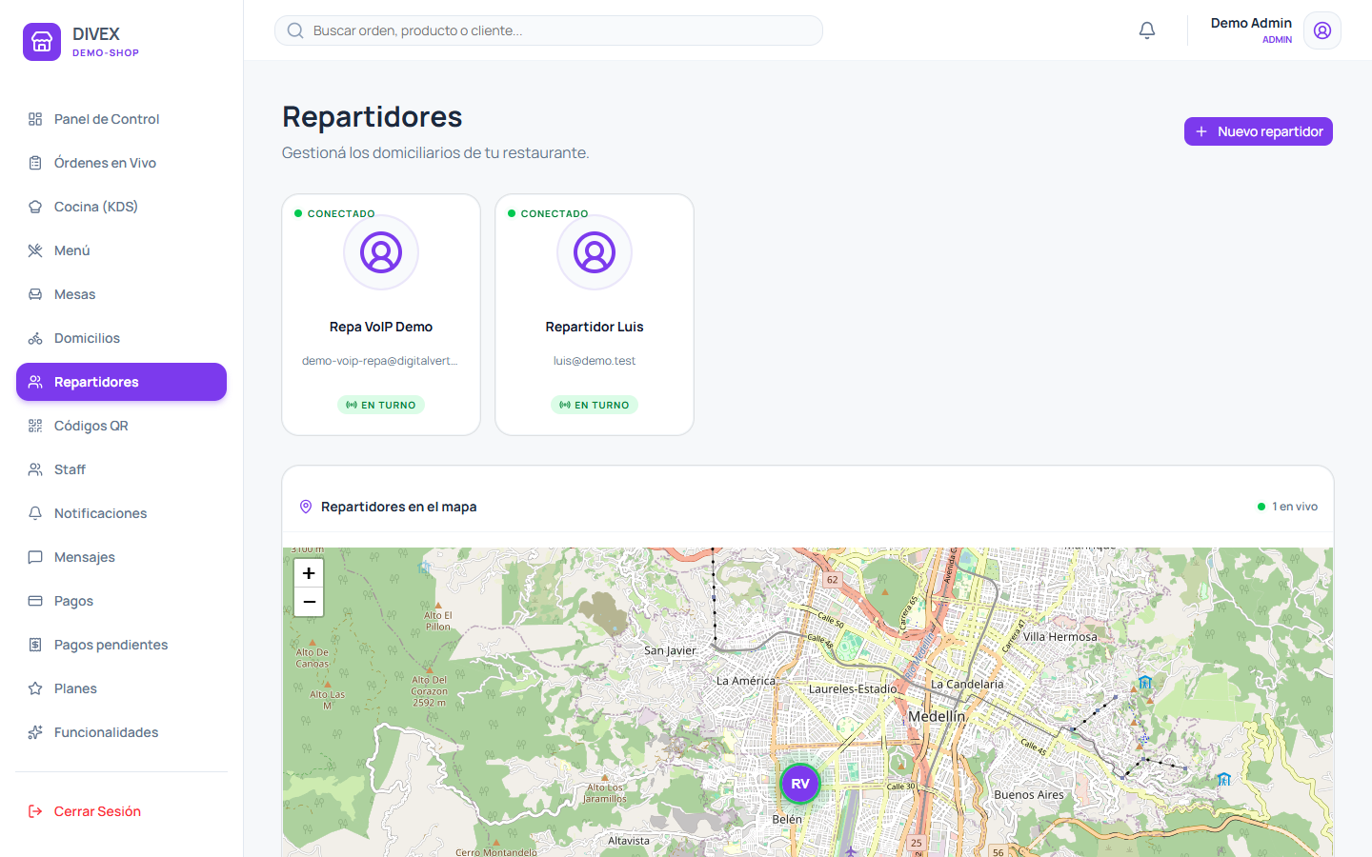
Task: Click the search orders input field
Action: click(549, 30)
